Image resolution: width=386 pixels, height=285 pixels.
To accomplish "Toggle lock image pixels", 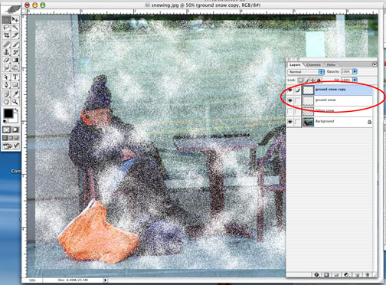I will coord(307,80).
